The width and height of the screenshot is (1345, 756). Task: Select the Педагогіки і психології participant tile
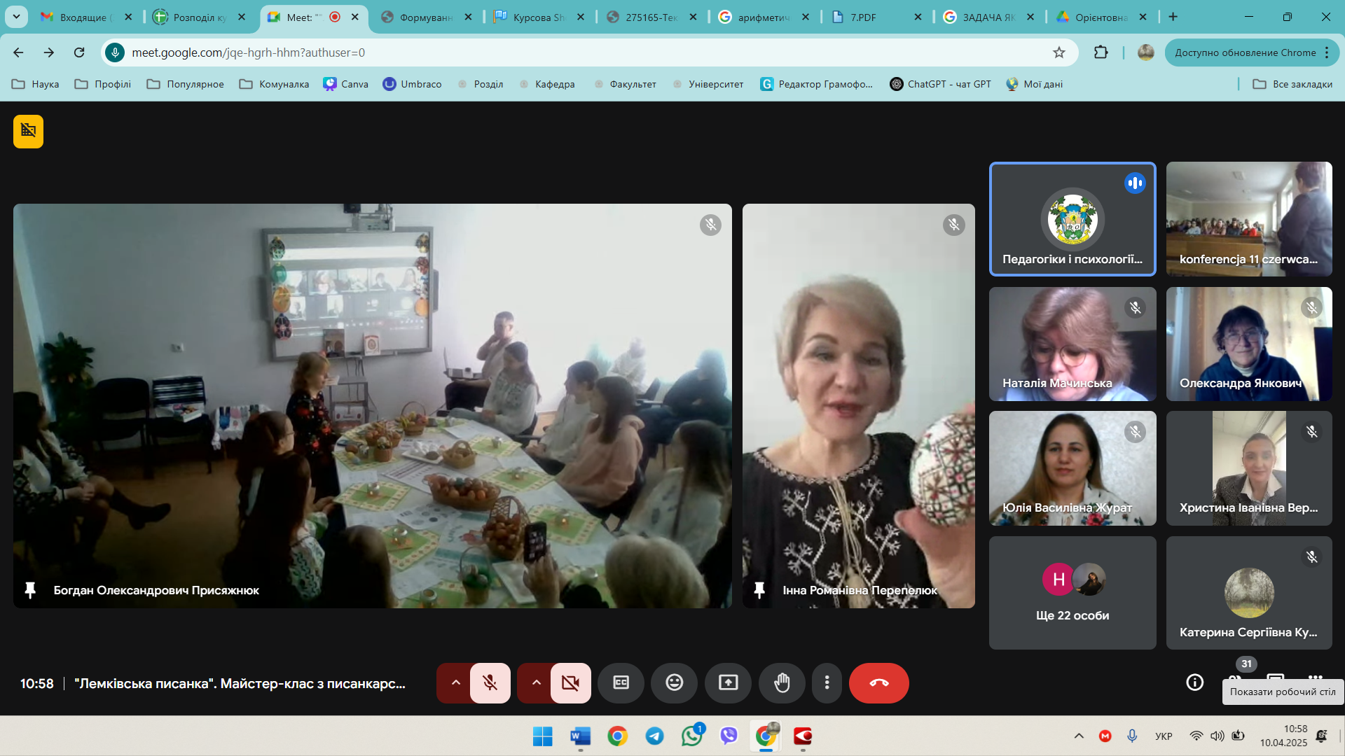coord(1072,219)
